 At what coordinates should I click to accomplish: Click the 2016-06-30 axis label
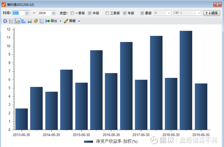(111, 135)
